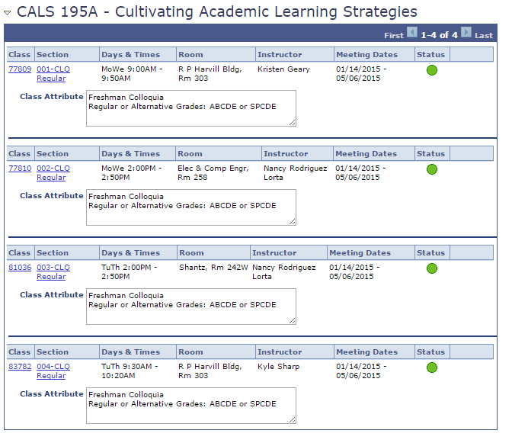Open class number 81036 link
512x443 pixels.
[x=20, y=268]
